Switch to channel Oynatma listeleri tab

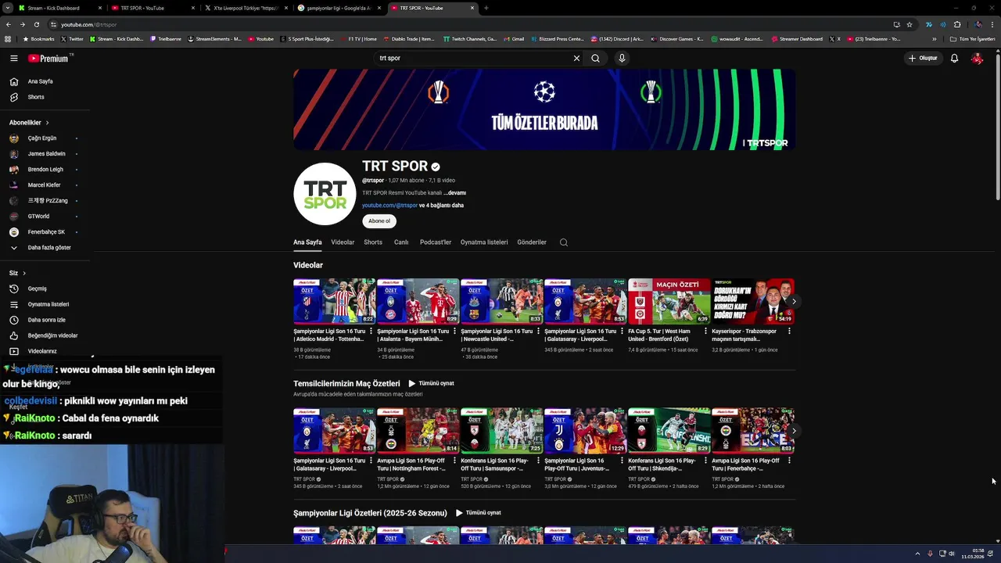coord(484,242)
